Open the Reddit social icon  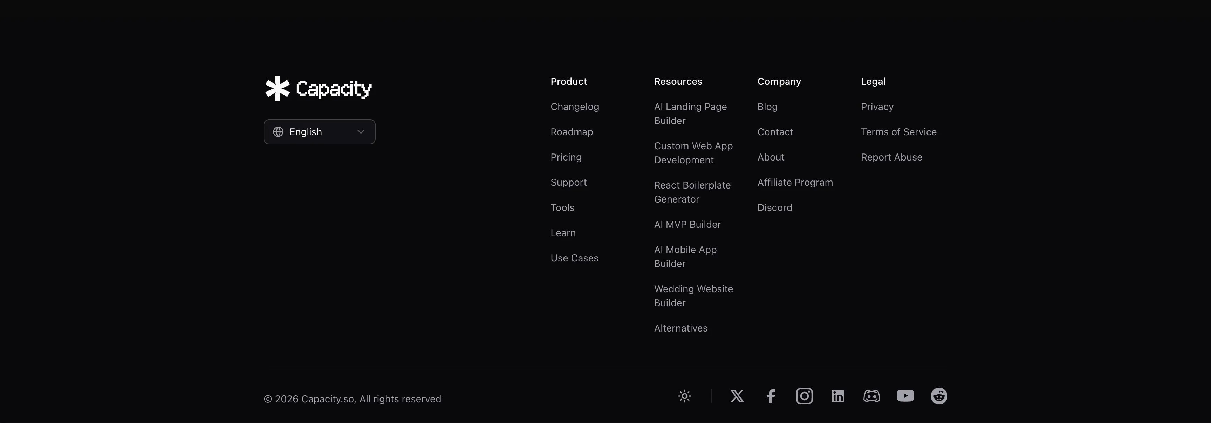click(939, 396)
